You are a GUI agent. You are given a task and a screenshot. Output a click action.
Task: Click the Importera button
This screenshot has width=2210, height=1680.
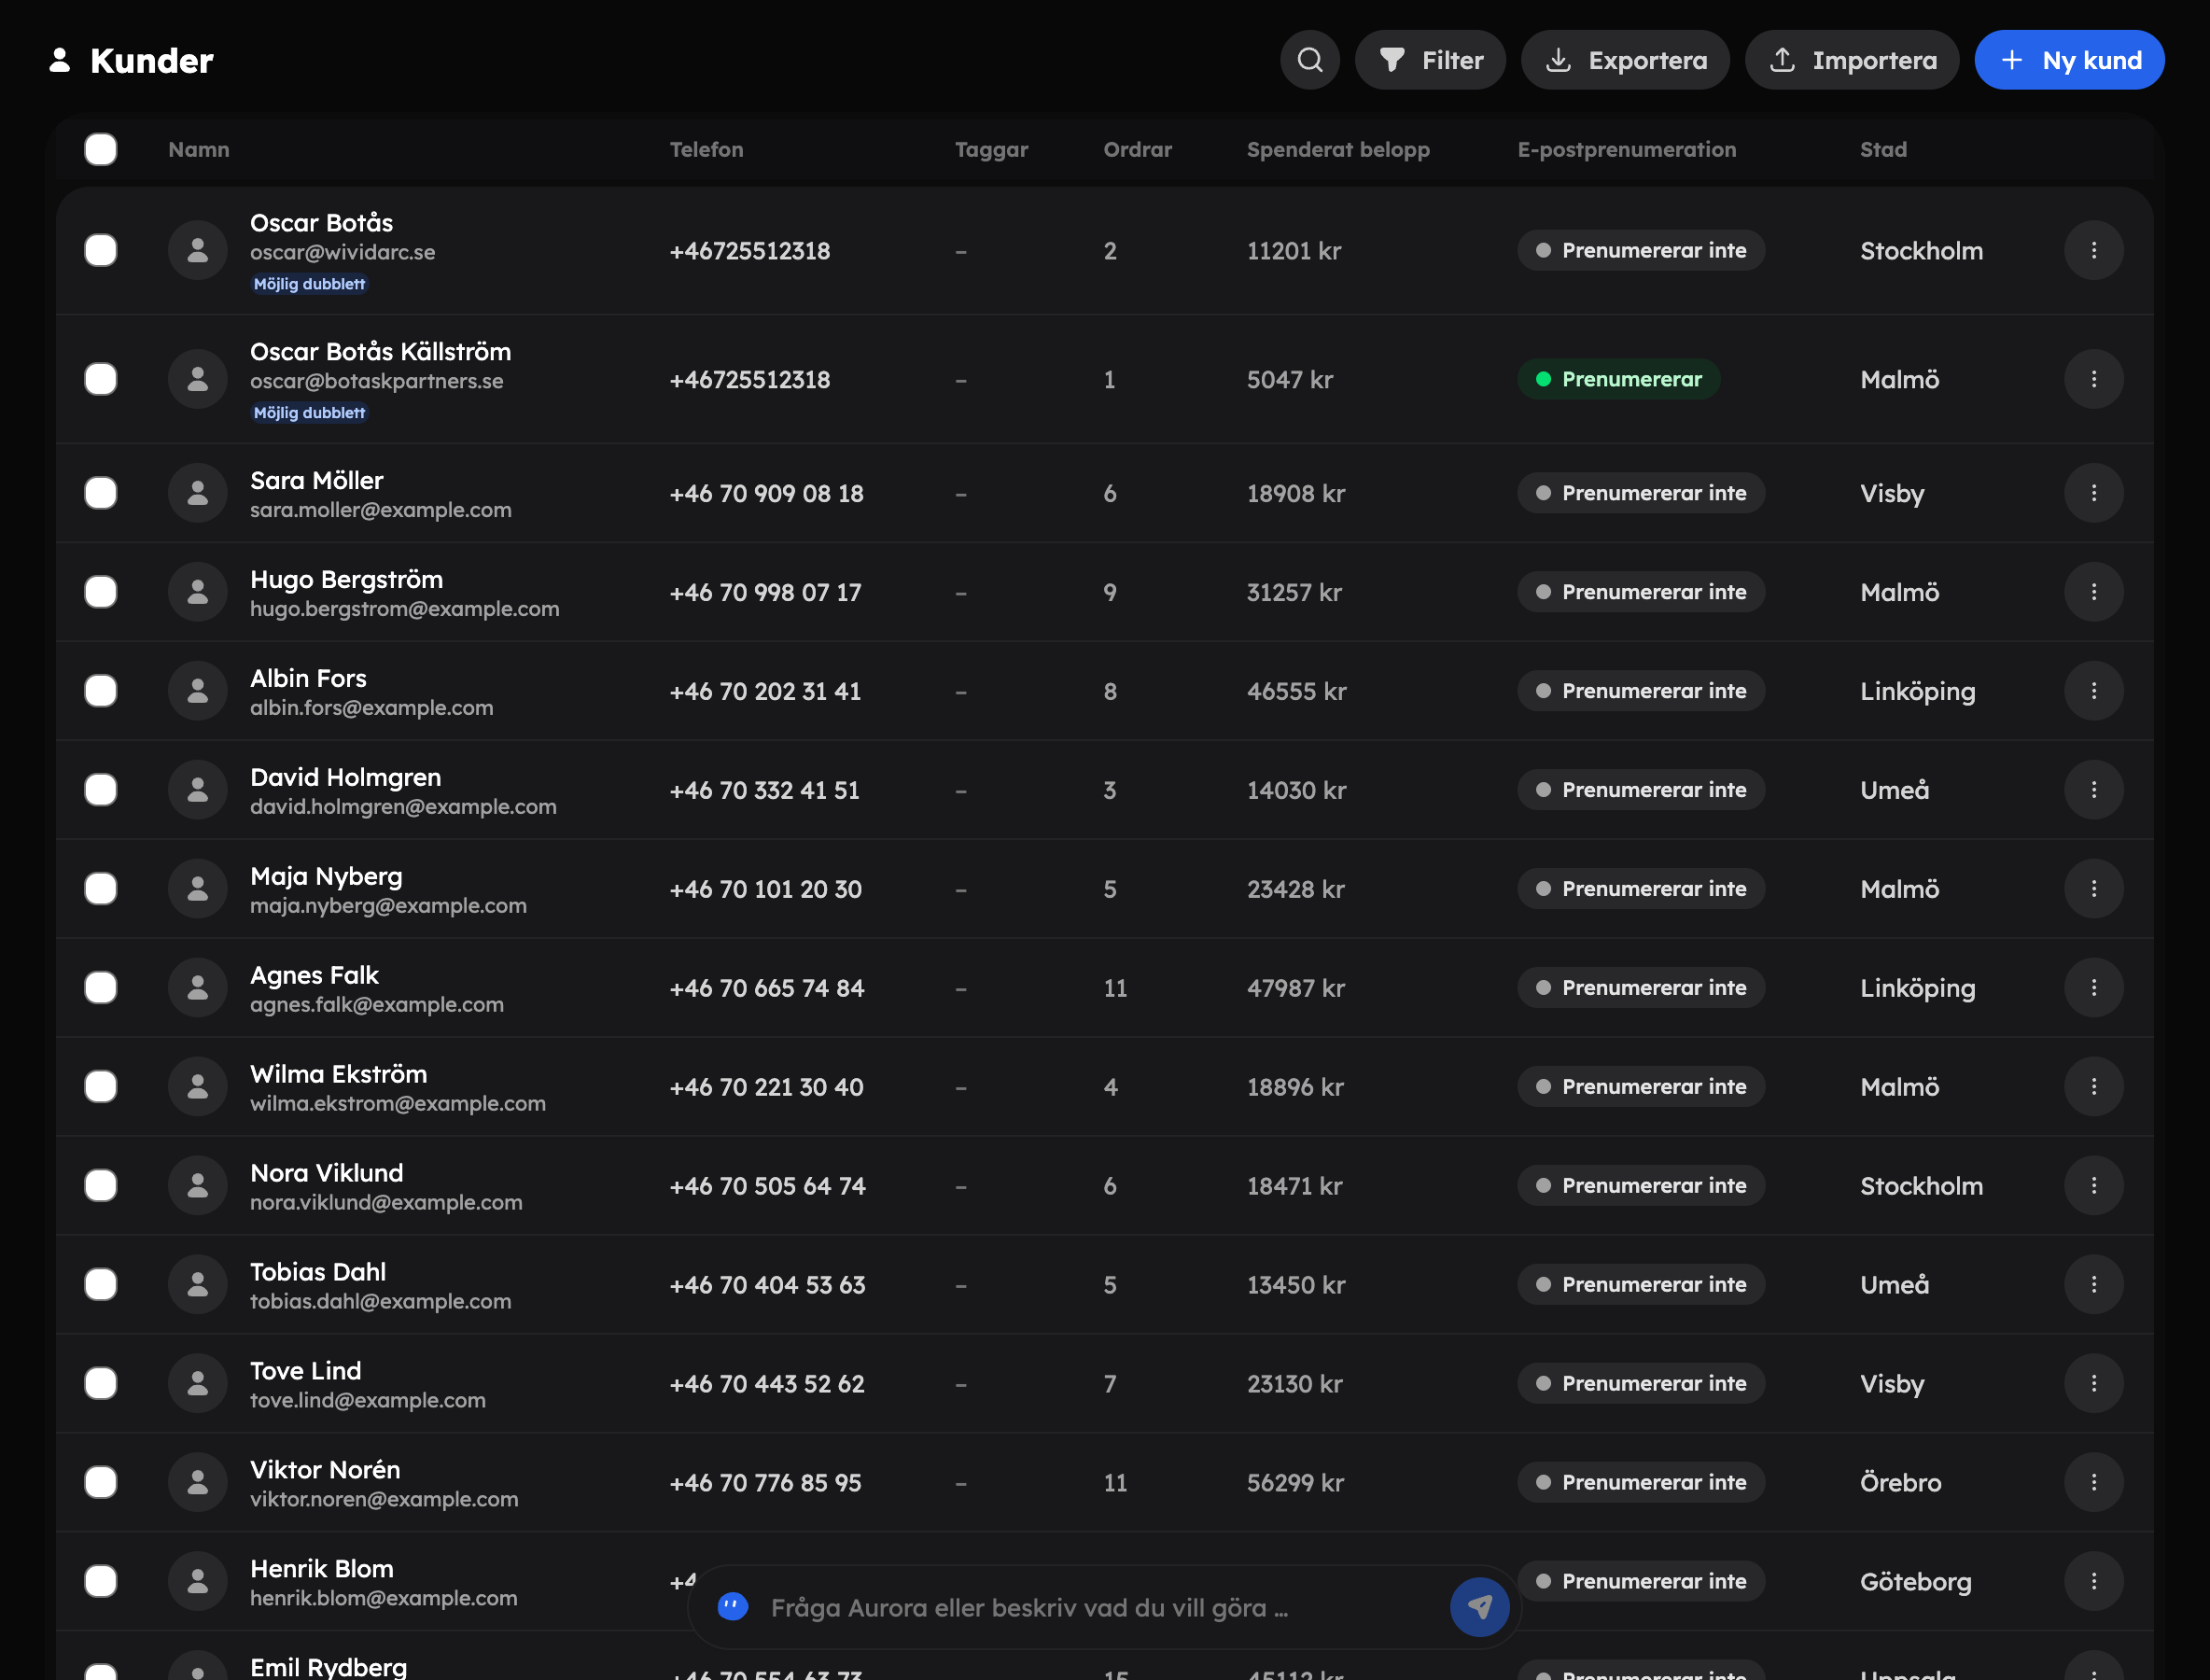(1852, 60)
